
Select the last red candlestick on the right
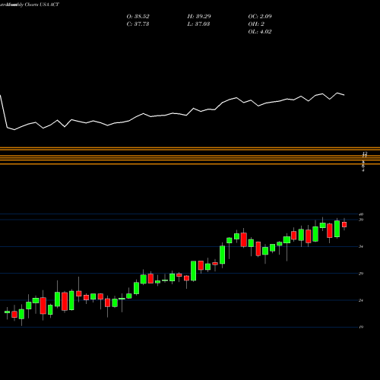tap(344, 224)
